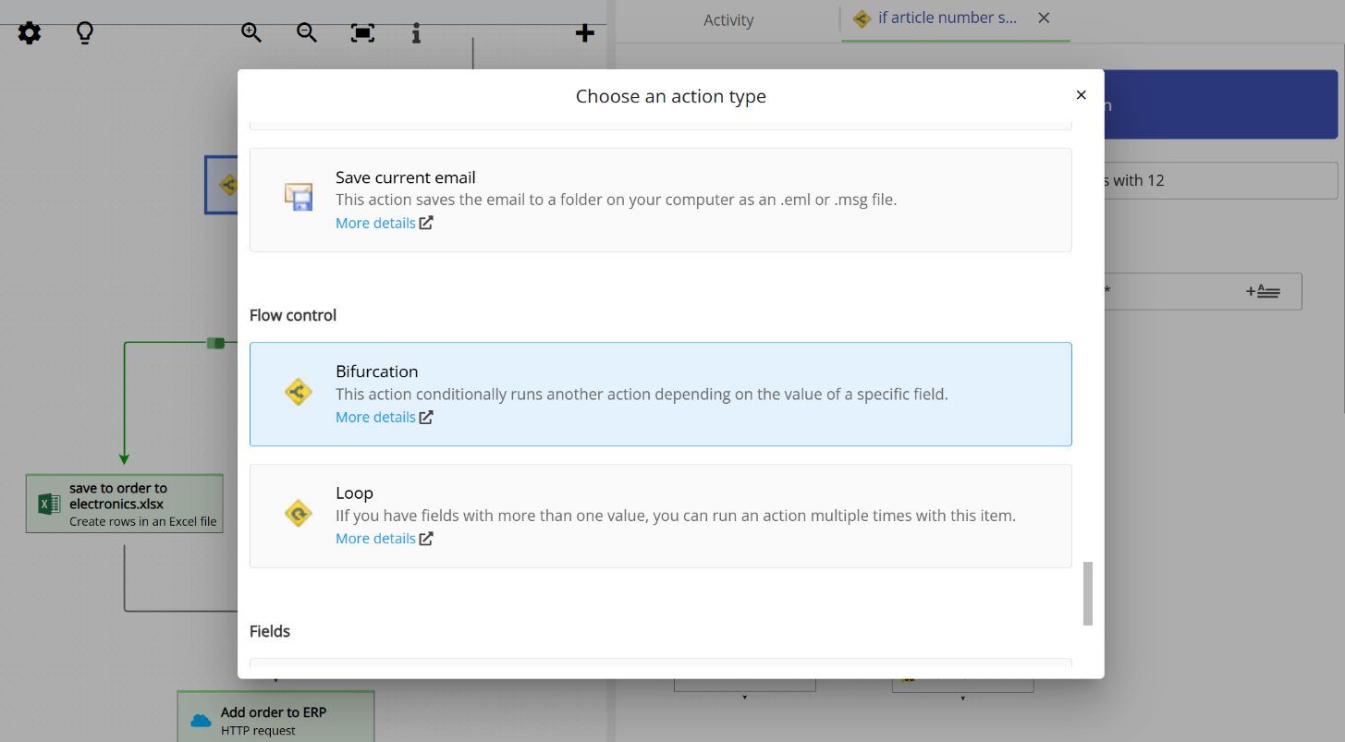Screen dimensions: 1345x742
Task: Add a new element with the plus icon
Action: click(x=584, y=31)
